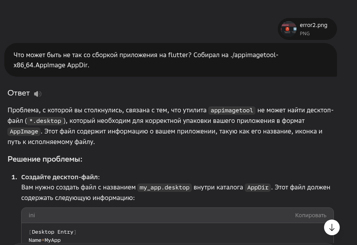Click the AppDir inline code in step one
Viewport: 357px width, 245px height.
pyautogui.click(x=257, y=187)
